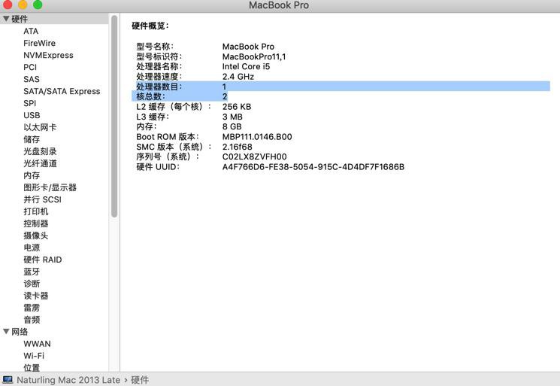
Task: Select 图形卡/显示器 in the sidebar
Action: point(50,187)
